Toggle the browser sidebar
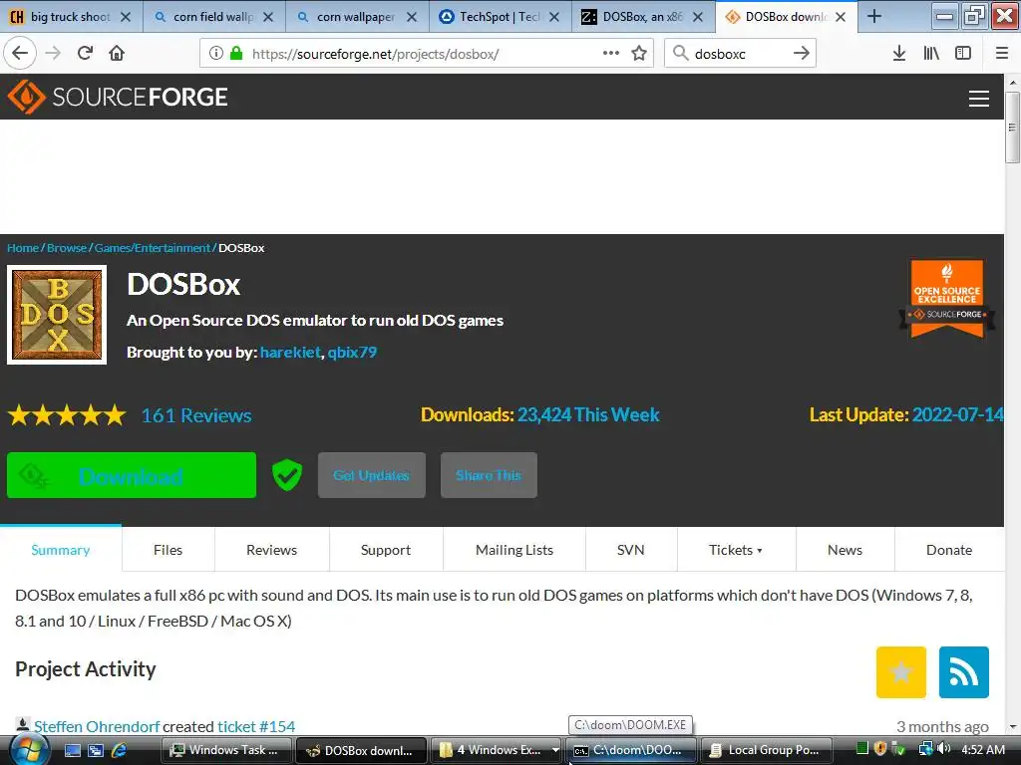1021x765 pixels. (x=963, y=54)
